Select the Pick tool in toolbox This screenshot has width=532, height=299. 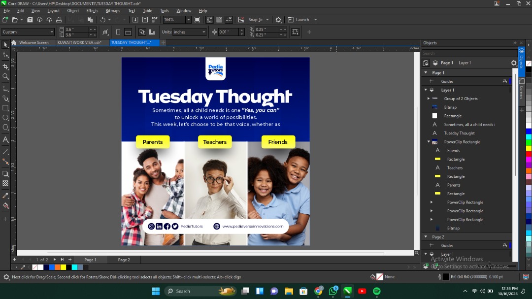tap(5, 44)
